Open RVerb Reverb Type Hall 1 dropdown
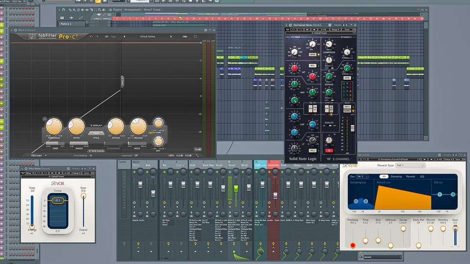Viewport: 470px width, 264px height. tap(410, 165)
